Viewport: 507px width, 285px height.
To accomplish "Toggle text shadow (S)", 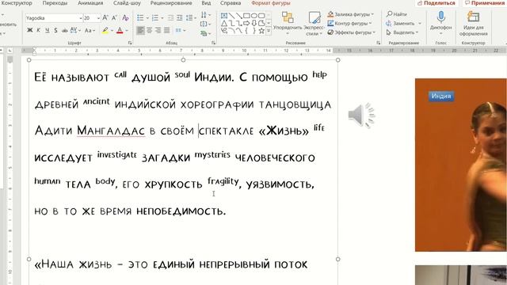I will click(55, 30).
